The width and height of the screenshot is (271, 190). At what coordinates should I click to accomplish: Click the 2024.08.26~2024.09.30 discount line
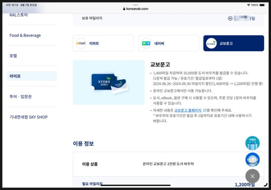208,84
